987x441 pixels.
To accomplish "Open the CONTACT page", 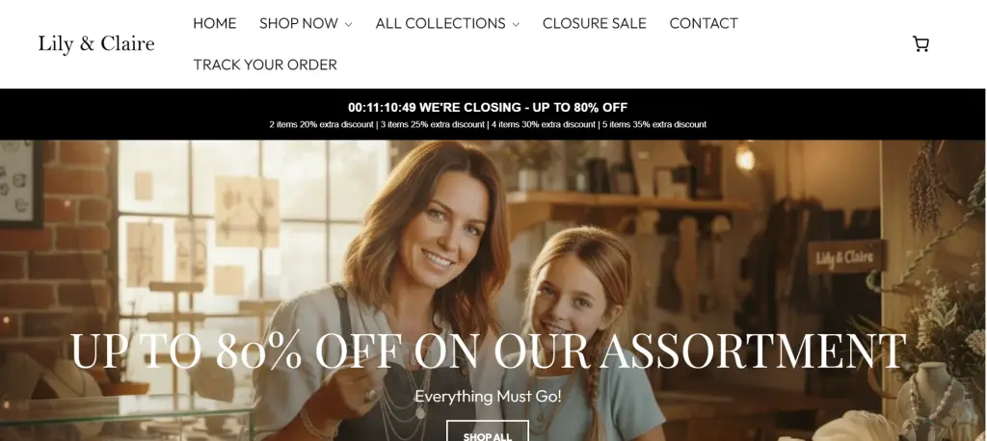I will coord(704,23).
